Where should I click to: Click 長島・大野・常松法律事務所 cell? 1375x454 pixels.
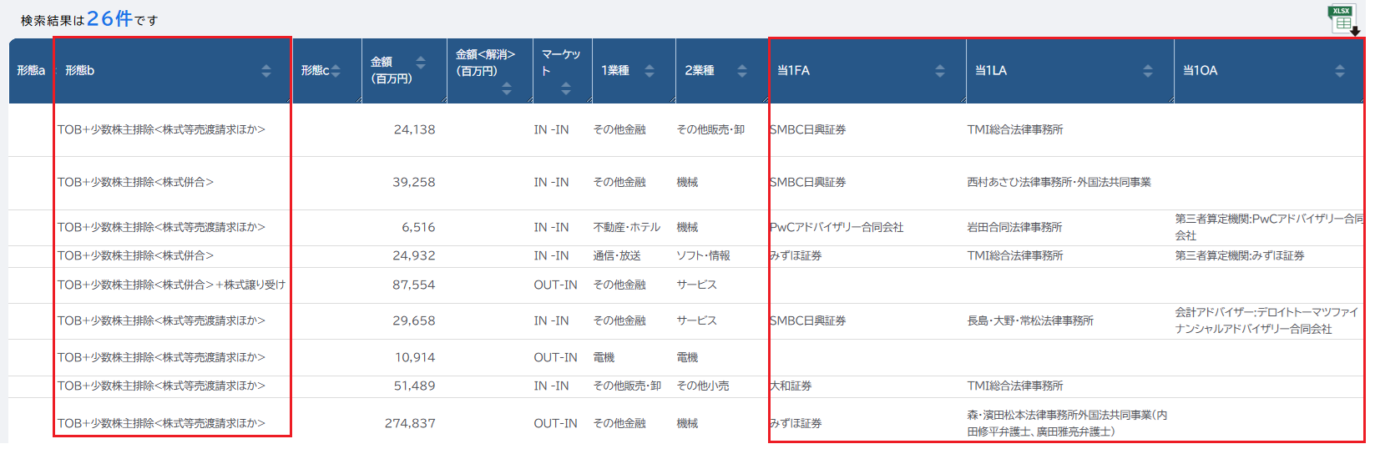pos(1030,320)
